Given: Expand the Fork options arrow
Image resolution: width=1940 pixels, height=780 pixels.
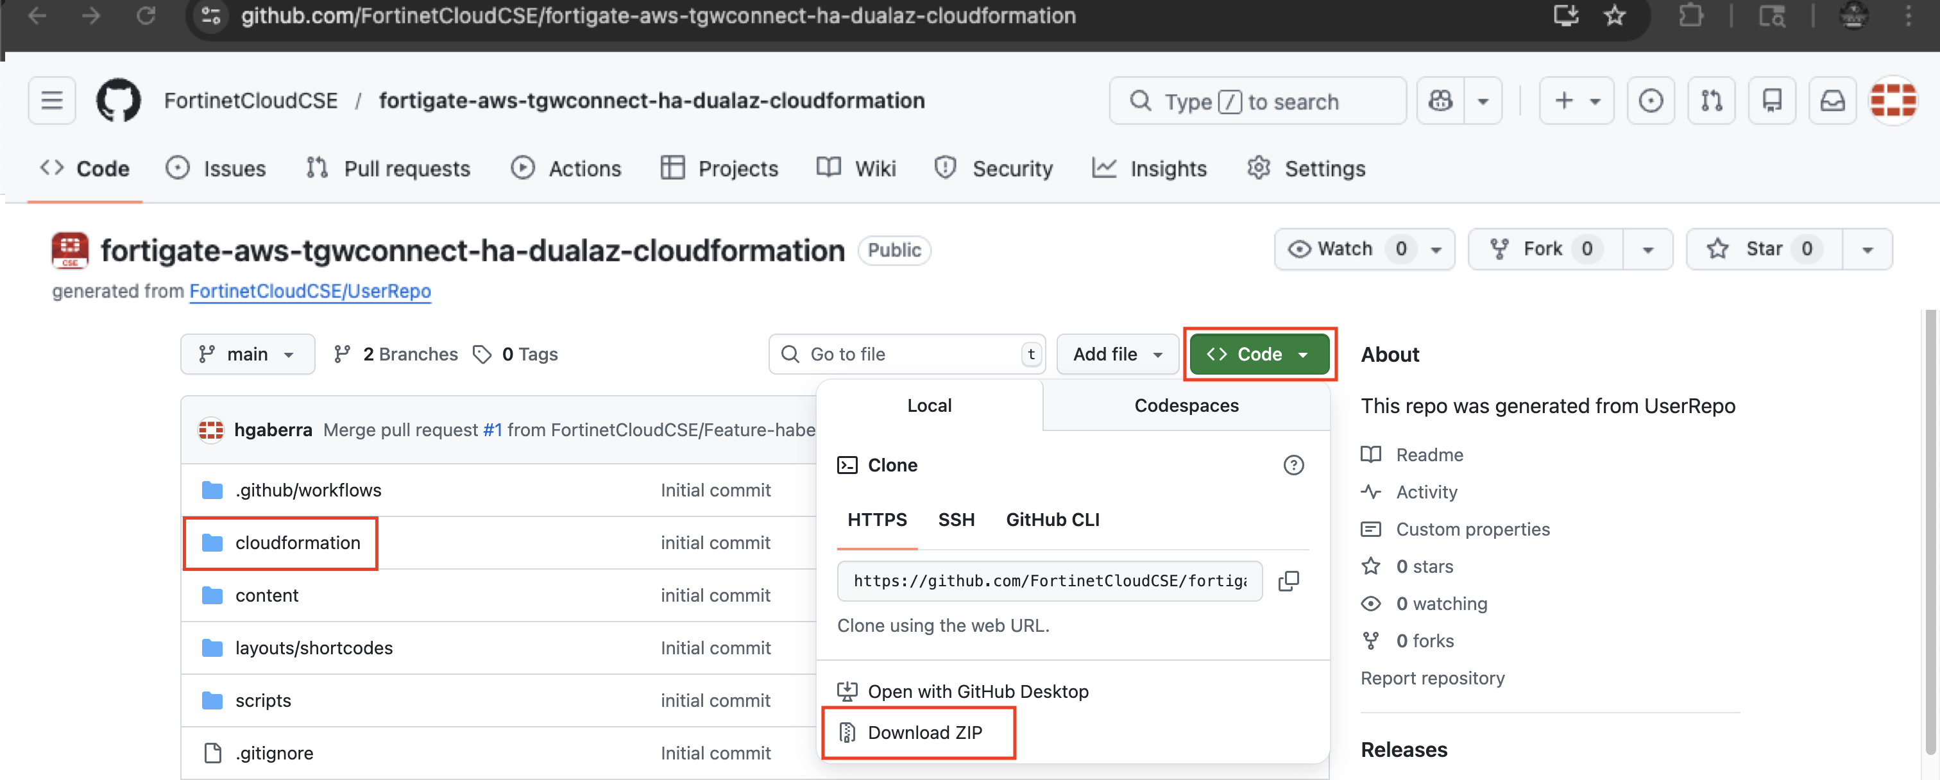Looking at the screenshot, I should point(1647,250).
